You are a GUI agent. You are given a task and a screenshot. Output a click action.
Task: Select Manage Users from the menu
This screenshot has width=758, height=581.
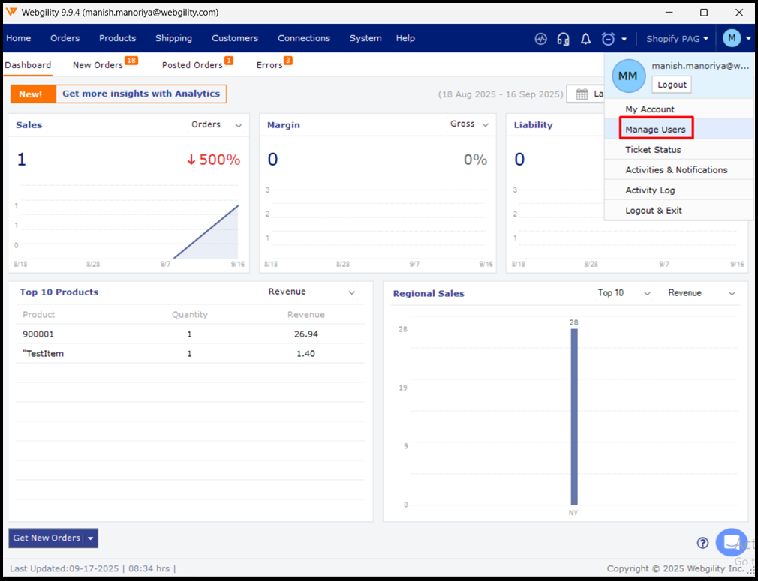(655, 130)
